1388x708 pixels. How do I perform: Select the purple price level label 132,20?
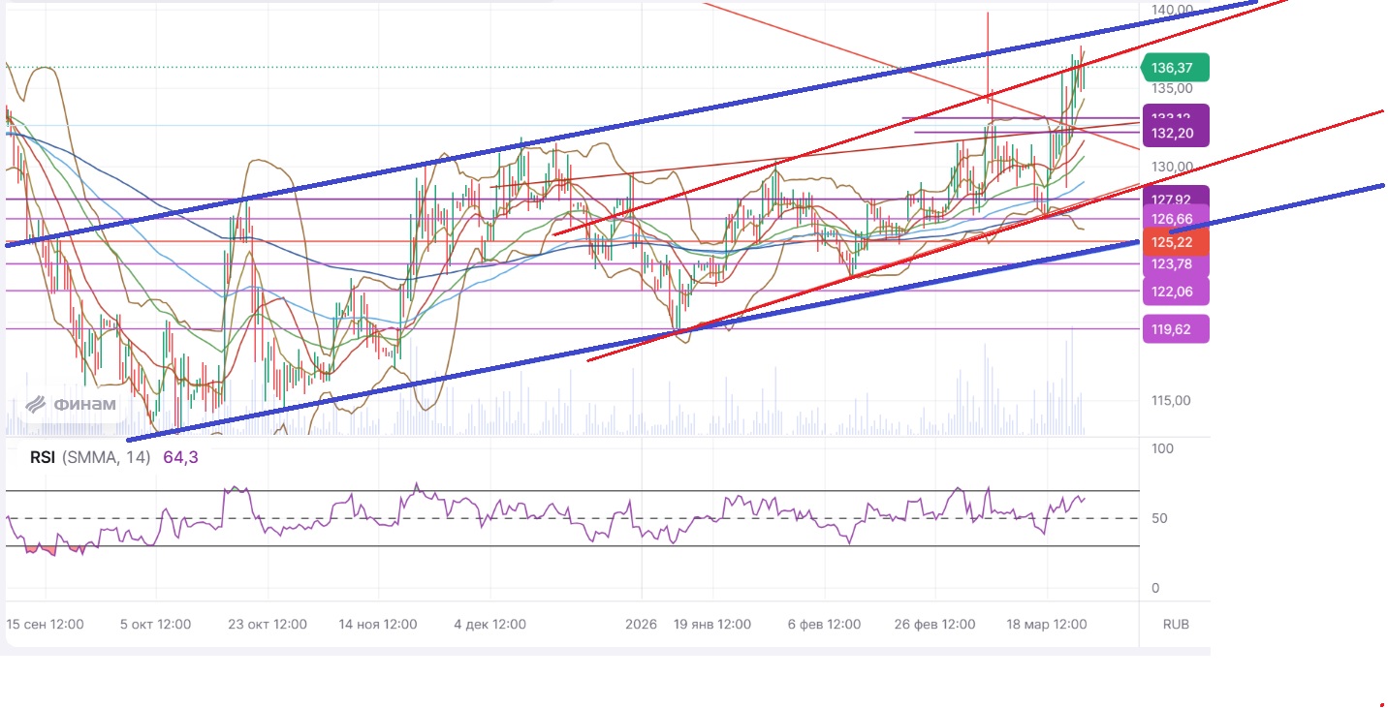click(1176, 132)
